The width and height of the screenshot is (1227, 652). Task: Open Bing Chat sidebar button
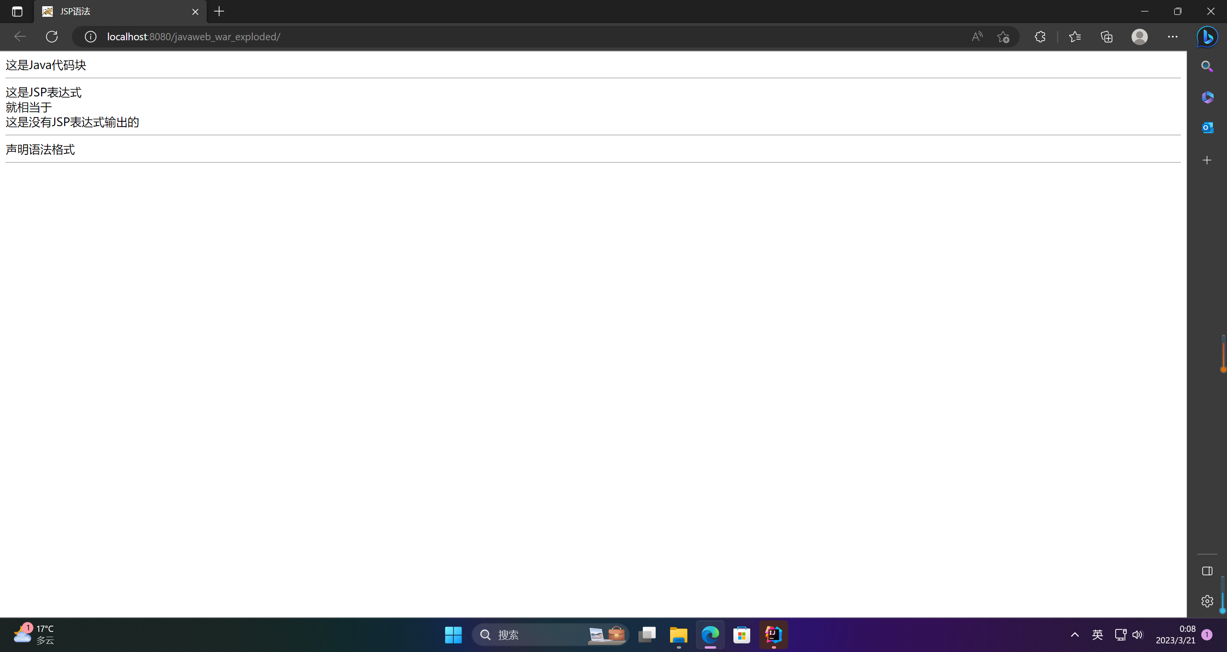click(1207, 36)
